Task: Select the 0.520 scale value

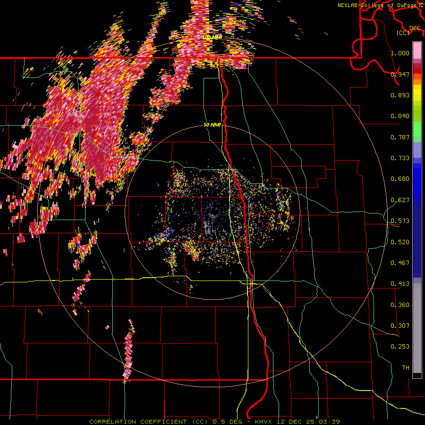Action: 400,242
